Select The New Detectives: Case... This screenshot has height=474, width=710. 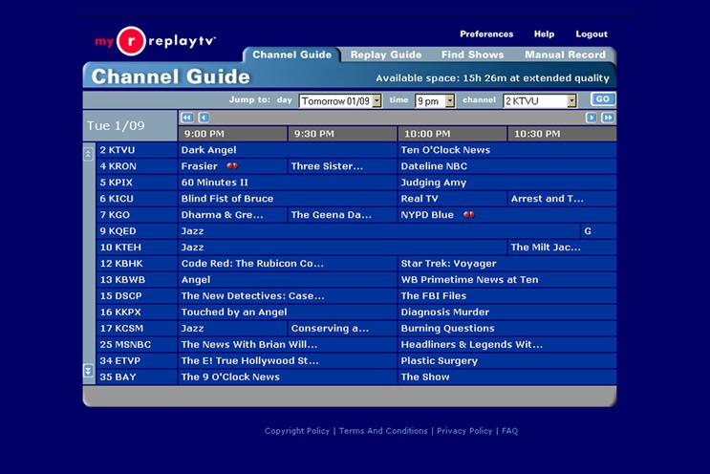287,295
